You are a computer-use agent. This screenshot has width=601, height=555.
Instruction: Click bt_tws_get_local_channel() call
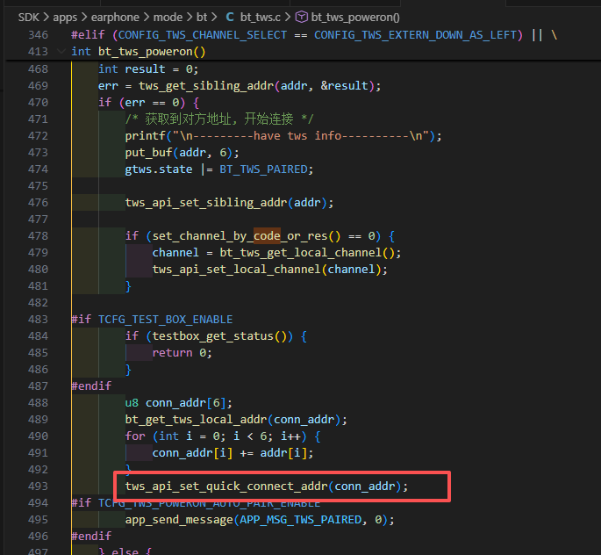(307, 252)
